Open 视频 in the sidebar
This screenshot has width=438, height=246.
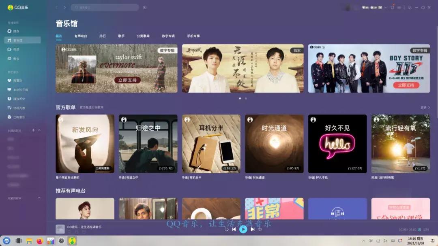coord(13,49)
